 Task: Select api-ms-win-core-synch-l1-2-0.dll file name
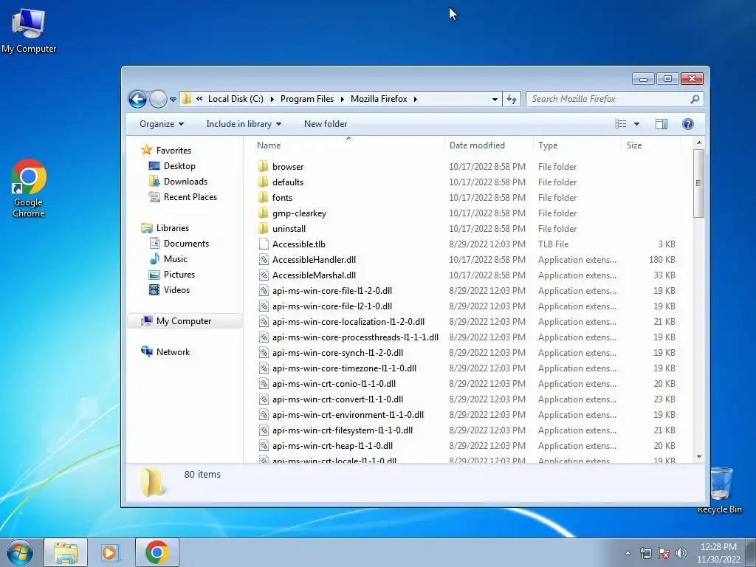coord(337,352)
